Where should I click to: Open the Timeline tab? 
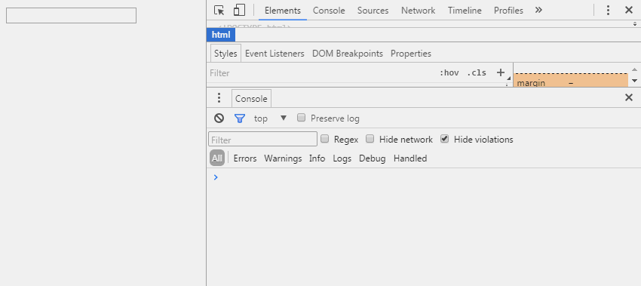pyautogui.click(x=465, y=11)
